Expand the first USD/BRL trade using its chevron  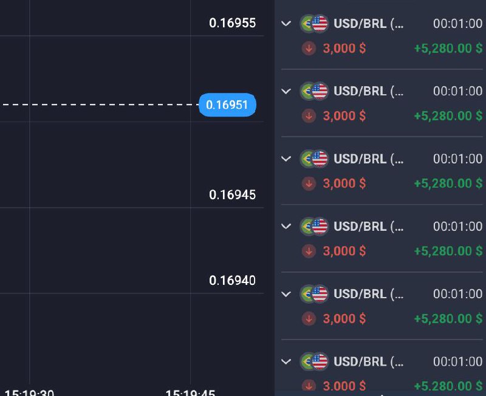coord(286,24)
